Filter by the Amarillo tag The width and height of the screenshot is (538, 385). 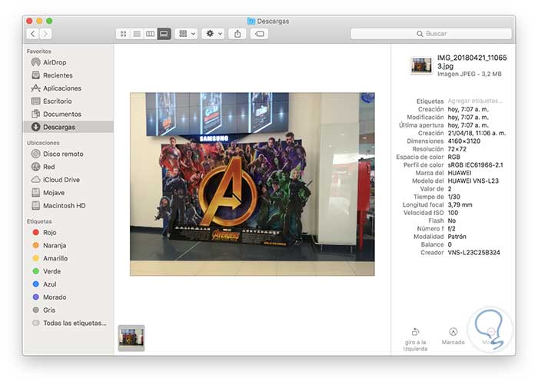pos(68,258)
